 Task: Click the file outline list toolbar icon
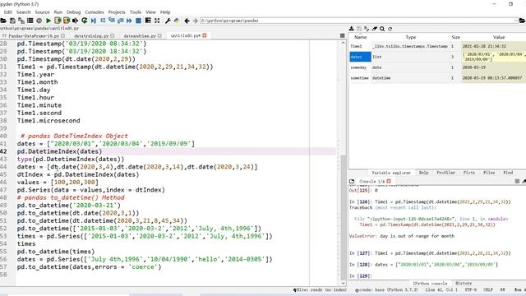pyautogui.click(x=30, y=21)
